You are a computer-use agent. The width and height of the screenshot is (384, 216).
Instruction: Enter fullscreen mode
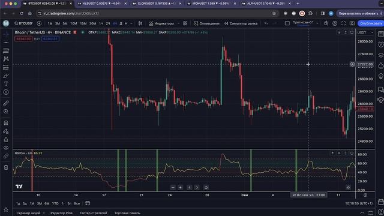tap(343, 23)
